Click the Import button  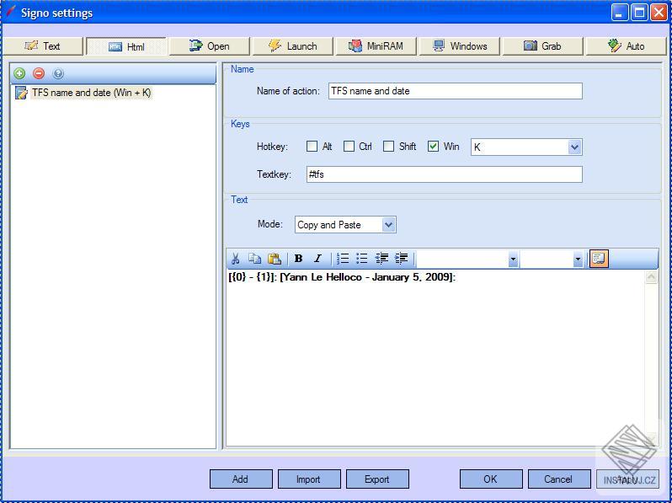(x=309, y=479)
